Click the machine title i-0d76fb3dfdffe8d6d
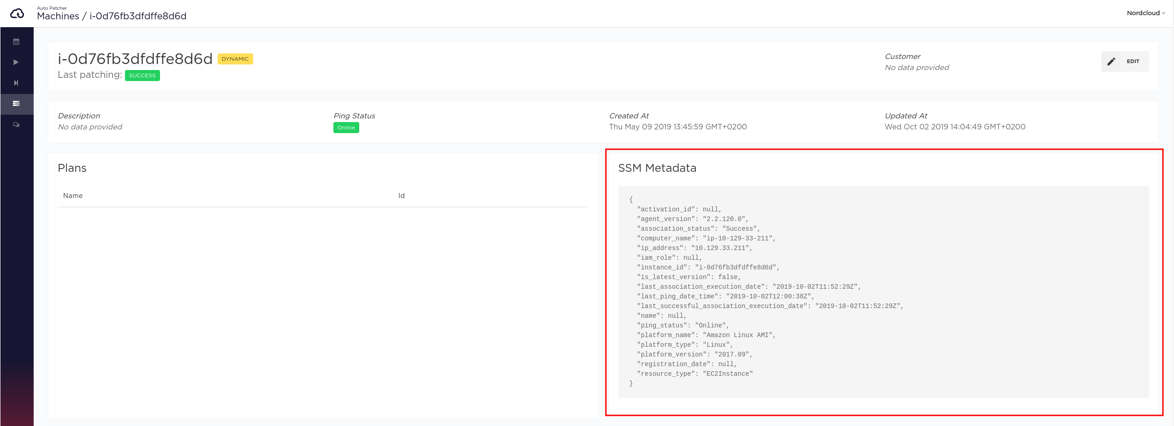 pos(135,59)
